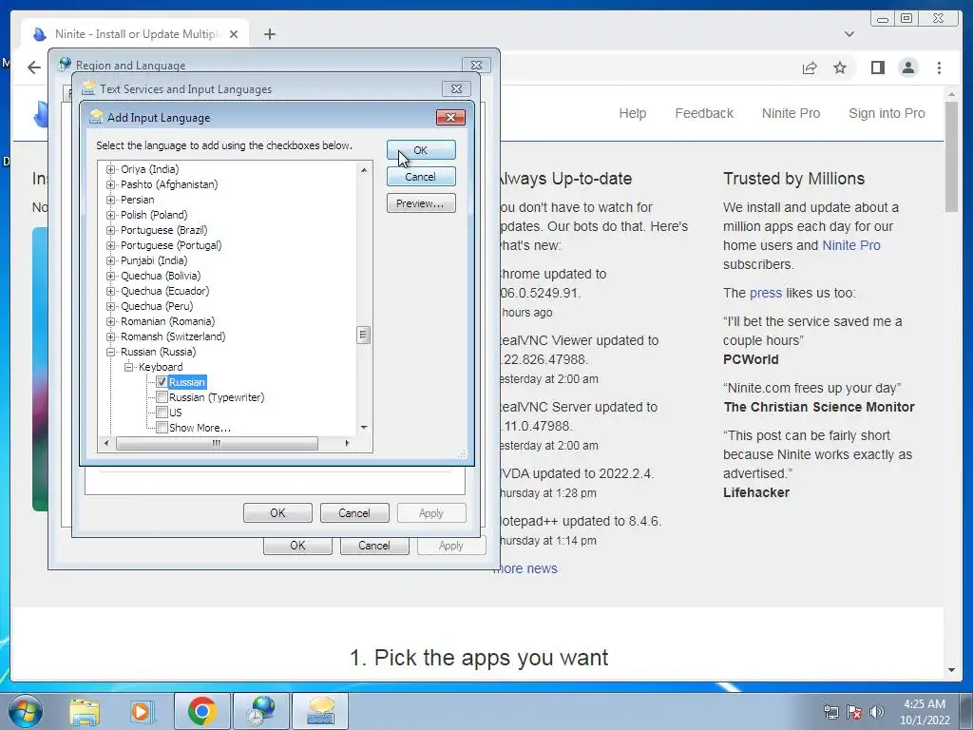The width and height of the screenshot is (973, 730).
Task: Follow the Ninite Pro subscribers link
Action: pos(850,245)
